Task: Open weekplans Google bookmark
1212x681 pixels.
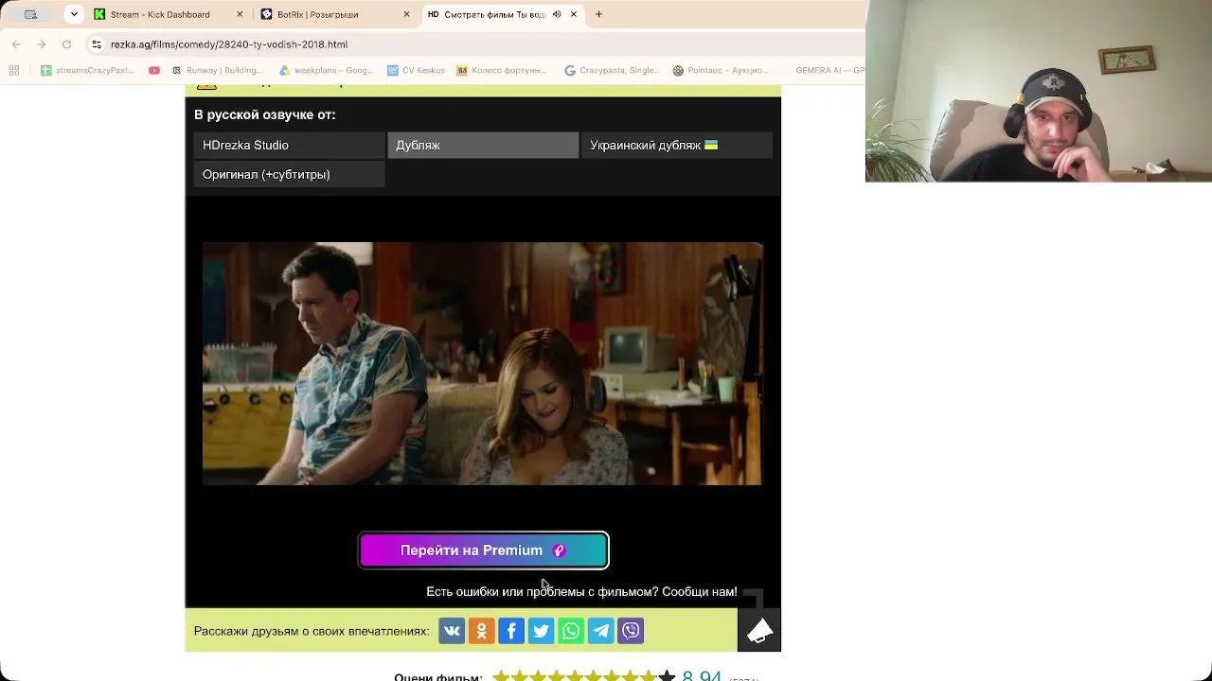Action: click(x=327, y=70)
